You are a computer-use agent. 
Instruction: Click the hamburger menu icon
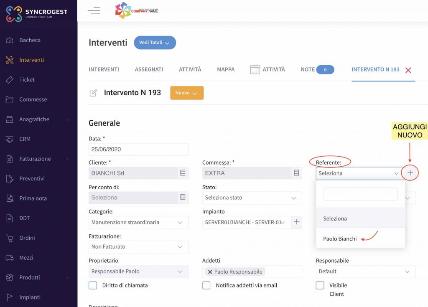click(x=94, y=10)
